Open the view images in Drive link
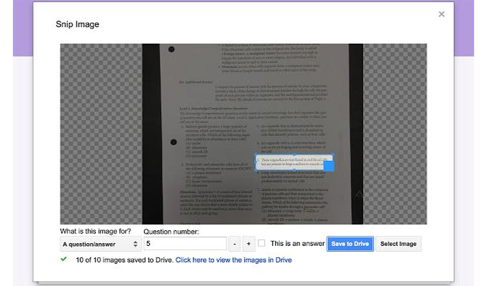The width and height of the screenshot is (487, 286). [233, 260]
